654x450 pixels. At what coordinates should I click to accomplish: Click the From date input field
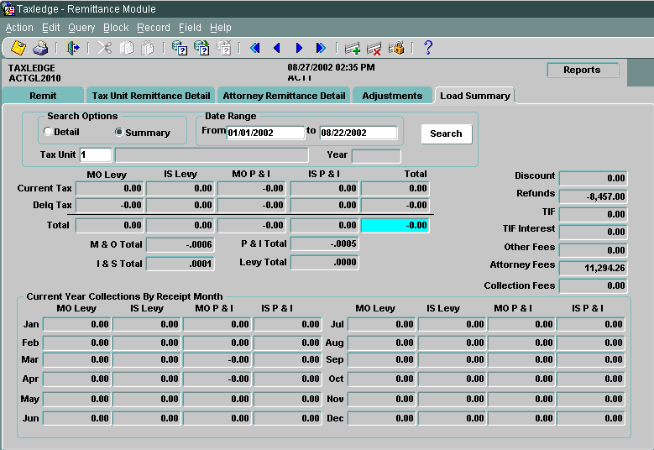coord(265,133)
